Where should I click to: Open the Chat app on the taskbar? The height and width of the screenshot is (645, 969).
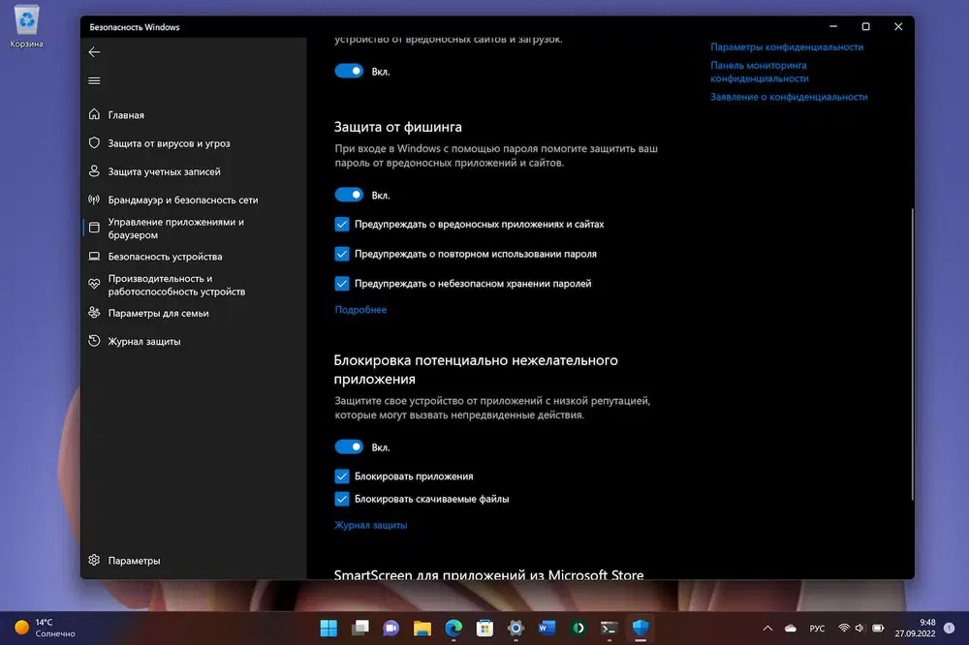point(391,629)
